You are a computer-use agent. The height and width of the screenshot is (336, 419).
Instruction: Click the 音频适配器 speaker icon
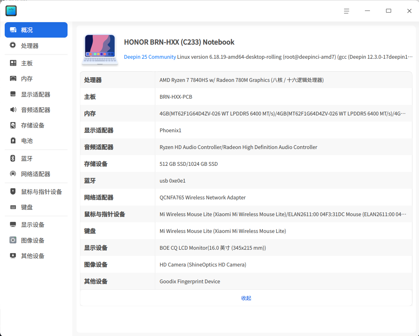13,110
